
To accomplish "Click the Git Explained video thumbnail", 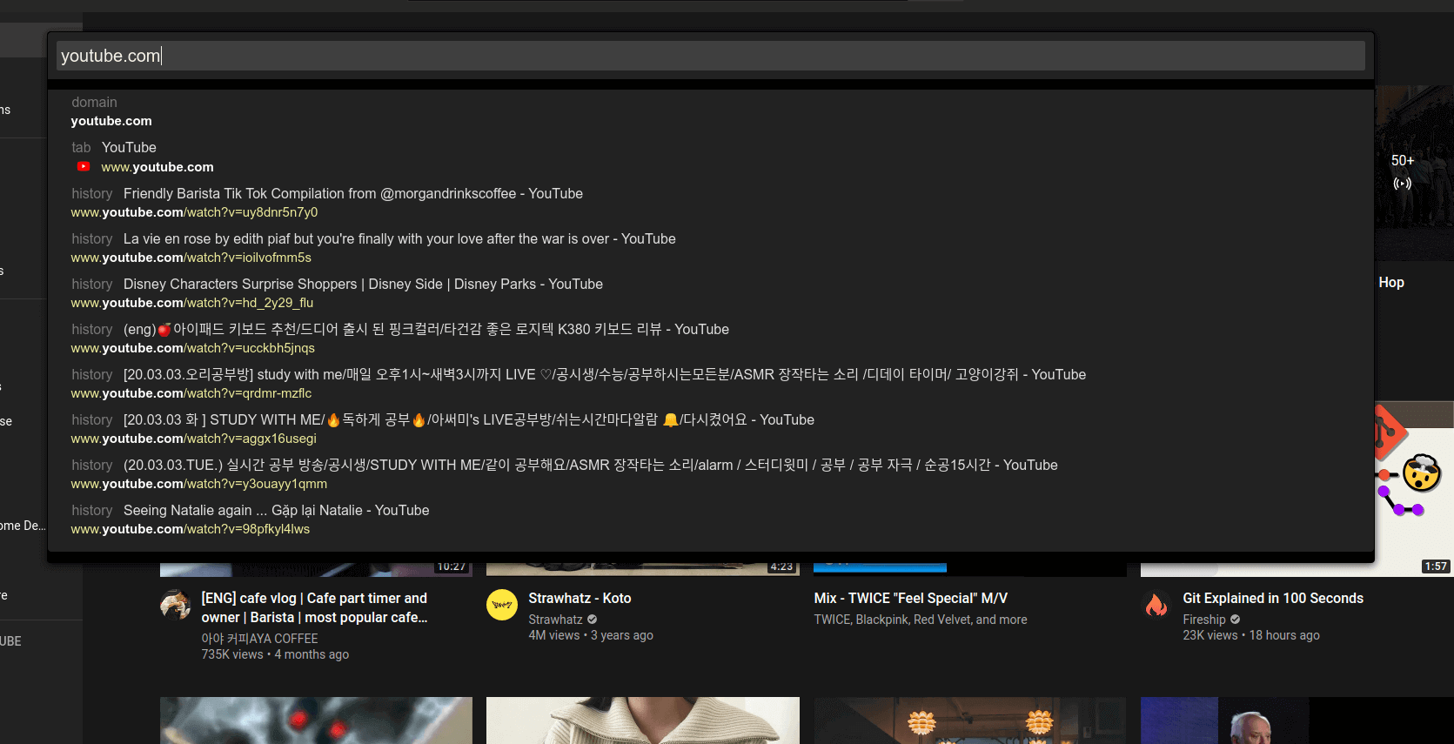I will (1414, 488).
